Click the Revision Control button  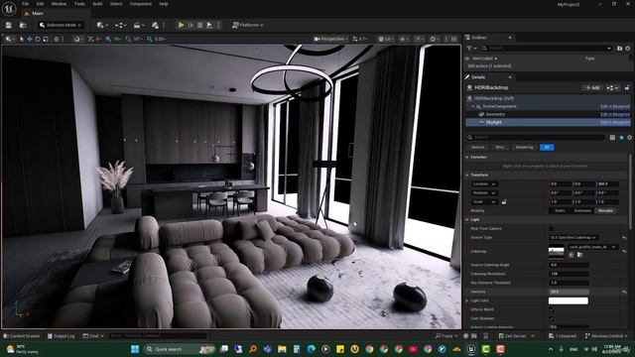point(606,336)
